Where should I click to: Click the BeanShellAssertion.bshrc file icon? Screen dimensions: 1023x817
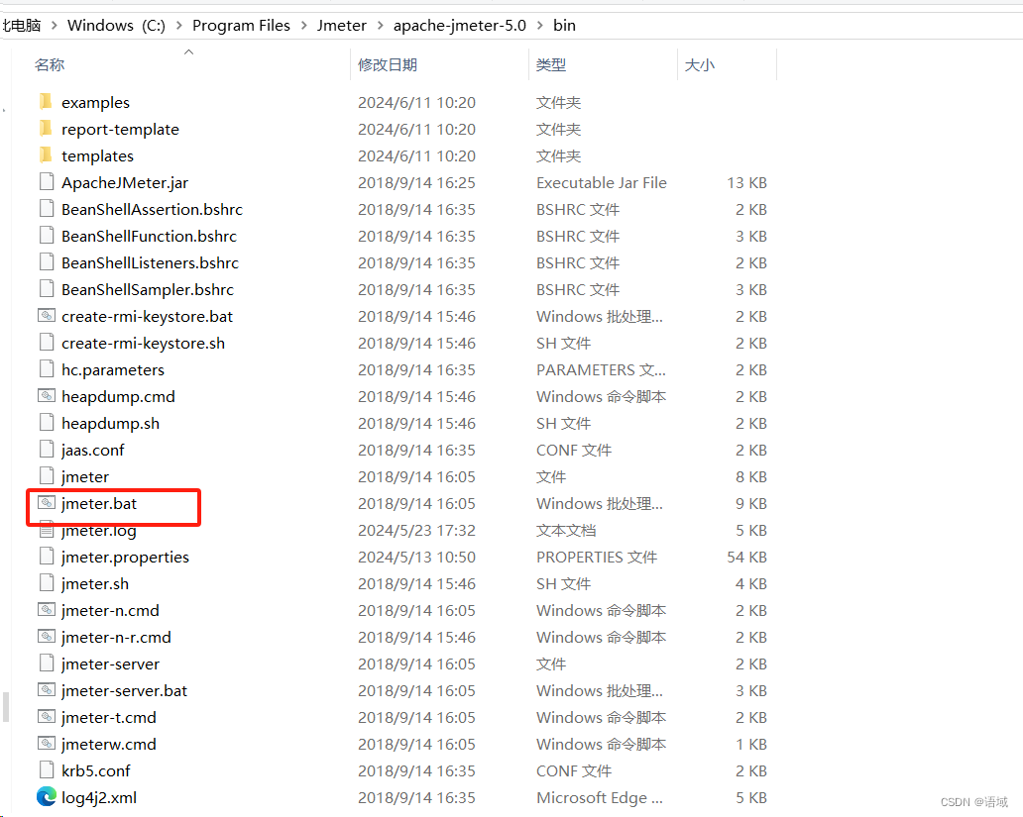pos(47,209)
